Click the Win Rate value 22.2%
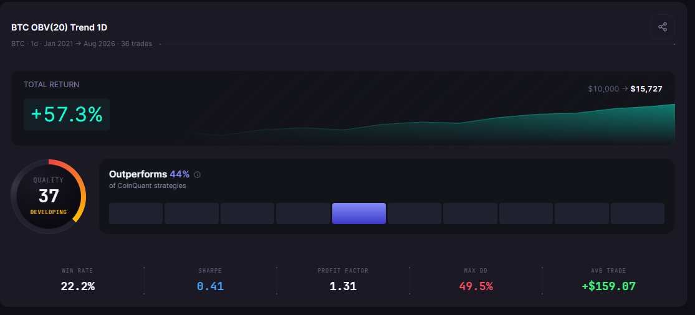This screenshot has height=315, width=695. [77, 286]
